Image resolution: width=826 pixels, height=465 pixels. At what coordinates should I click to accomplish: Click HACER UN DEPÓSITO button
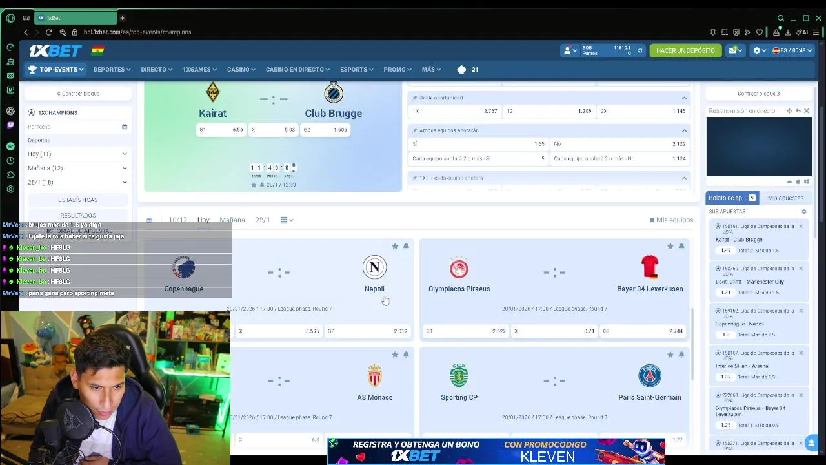[x=685, y=50]
